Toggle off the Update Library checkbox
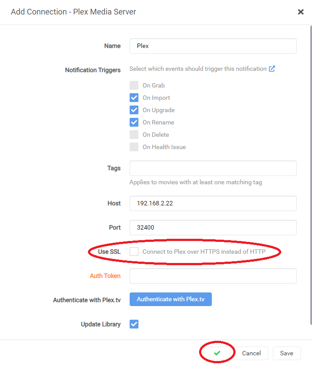This screenshot has height=365, width=312. pos(134,324)
